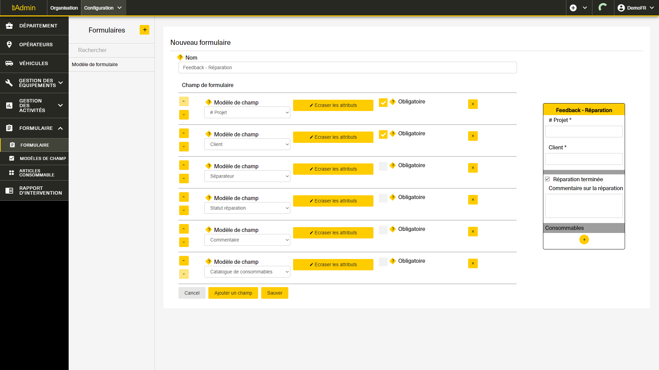The width and height of the screenshot is (659, 370).
Task: Click the Ajouter un champ button
Action: click(233, 293)
